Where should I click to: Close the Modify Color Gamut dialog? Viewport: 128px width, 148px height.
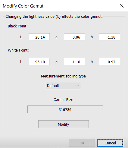click(122, 6)
